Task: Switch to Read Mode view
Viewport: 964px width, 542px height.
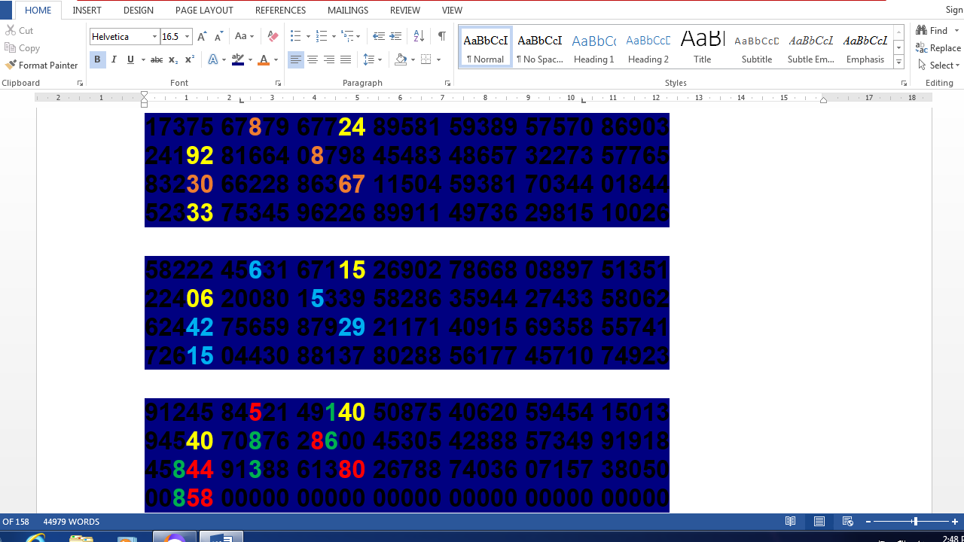Action: tap(791, 522)
